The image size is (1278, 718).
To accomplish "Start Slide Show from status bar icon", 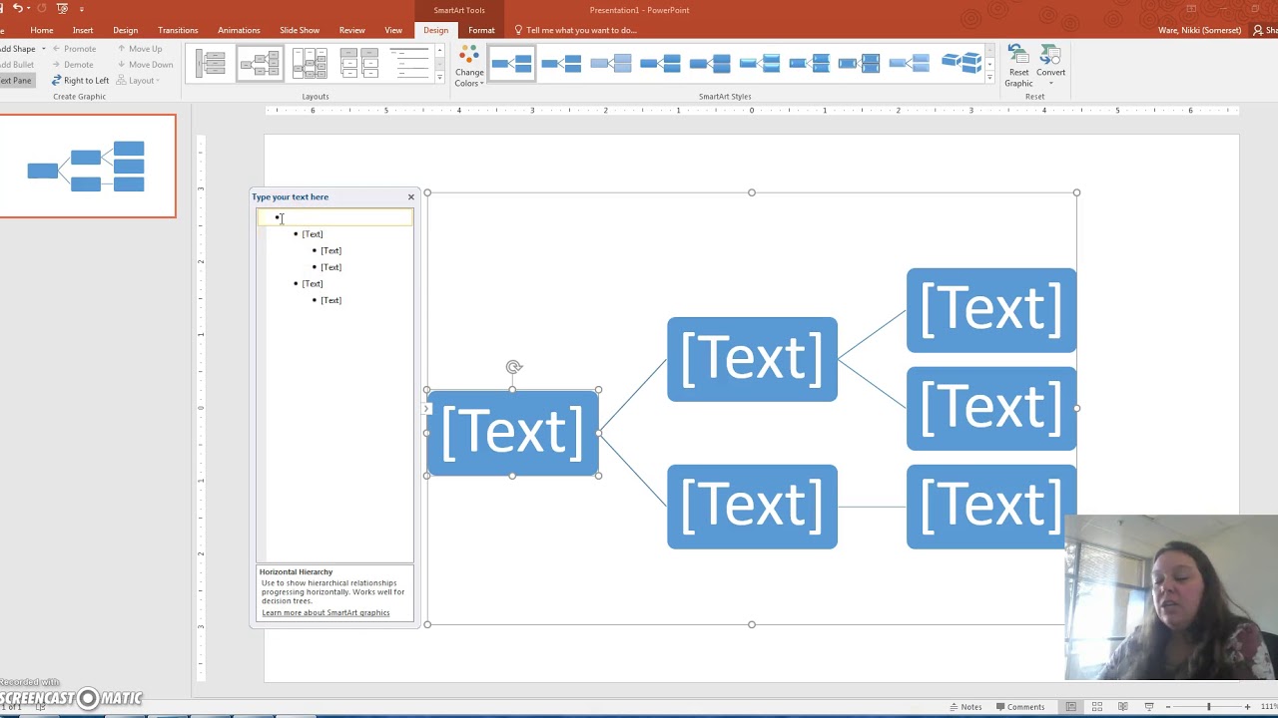I will tap(1149, 707).
